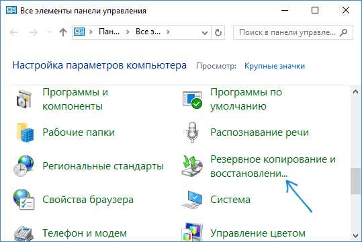This screenshot has width=362, height=242.
Task: Click the vertical scrollbar thumb
Action: (355, 182)
